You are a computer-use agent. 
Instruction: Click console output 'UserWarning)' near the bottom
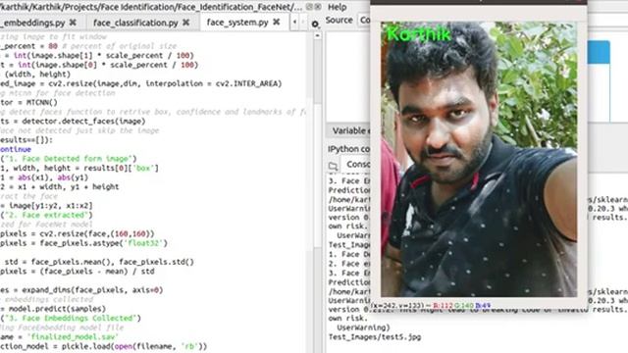click(364, 328)
